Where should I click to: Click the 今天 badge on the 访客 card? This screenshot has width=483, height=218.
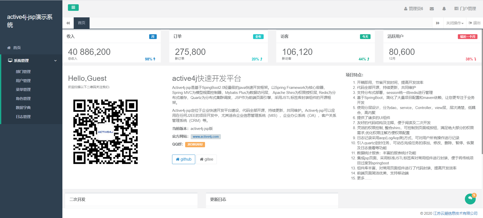pos(365,37)
